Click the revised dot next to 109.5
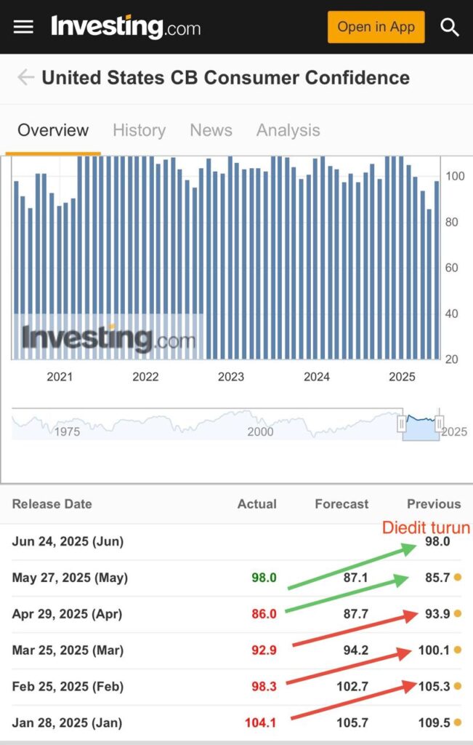Screen dimensions: 473x745 (457, 722)
